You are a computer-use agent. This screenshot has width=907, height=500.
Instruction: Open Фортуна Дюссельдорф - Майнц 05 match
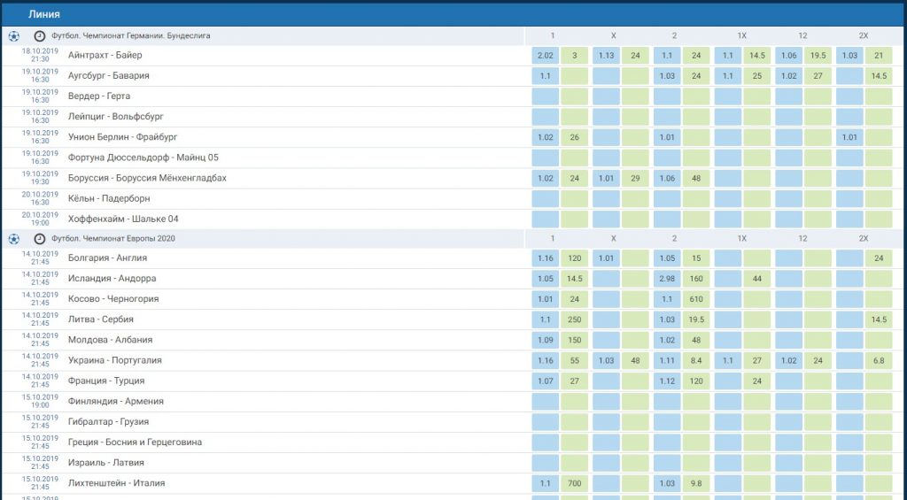click(143, 158)
